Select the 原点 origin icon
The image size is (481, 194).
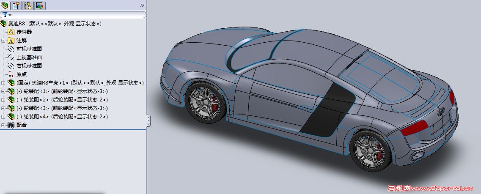(11, 74)
